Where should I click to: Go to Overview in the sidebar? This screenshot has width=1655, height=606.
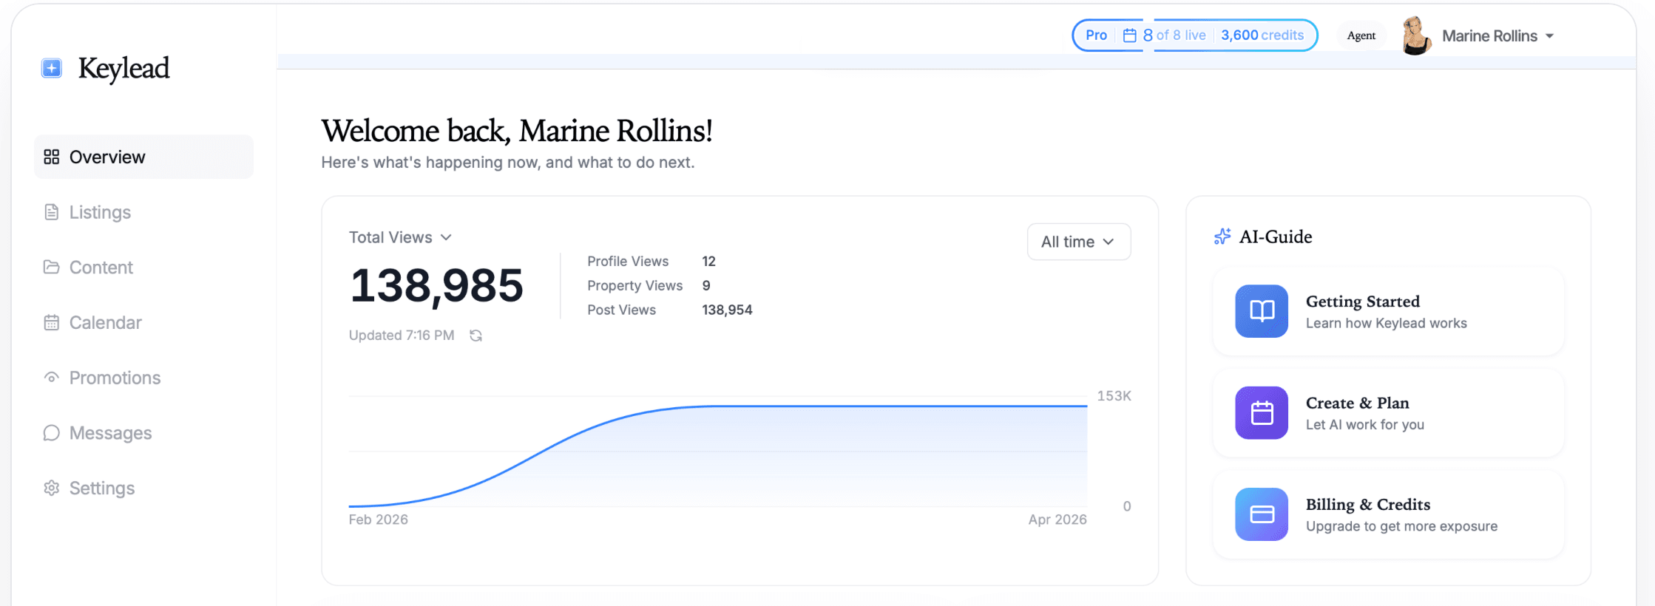point(143,157)
